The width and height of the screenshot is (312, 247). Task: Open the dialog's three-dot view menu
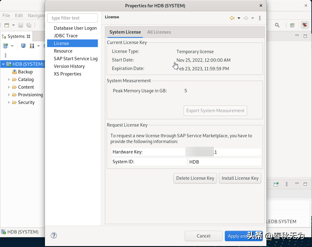pos(260,18)
